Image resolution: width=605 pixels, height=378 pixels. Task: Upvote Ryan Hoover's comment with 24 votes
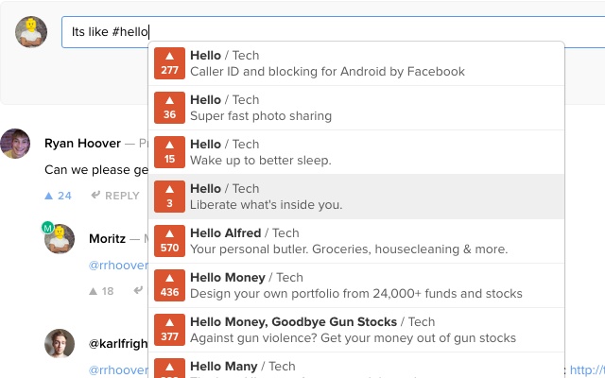tap(58, 196)
